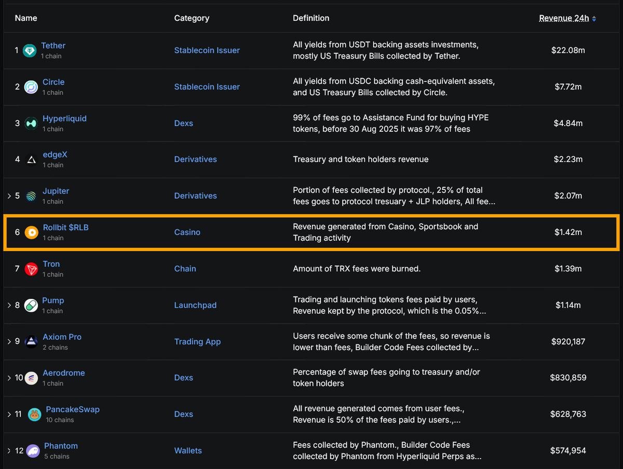Click Tether revenue value $22.08m
Screen dimensions: 623x469
click(x=568, y=50)
